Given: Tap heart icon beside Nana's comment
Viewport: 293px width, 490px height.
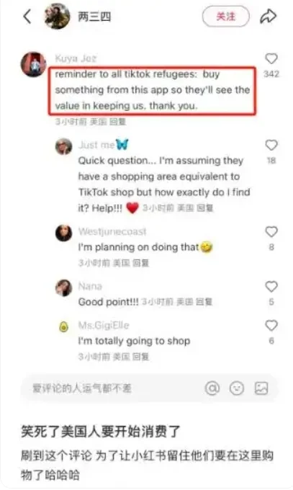Looking at the screenshot, I should [x=271, y=286].
